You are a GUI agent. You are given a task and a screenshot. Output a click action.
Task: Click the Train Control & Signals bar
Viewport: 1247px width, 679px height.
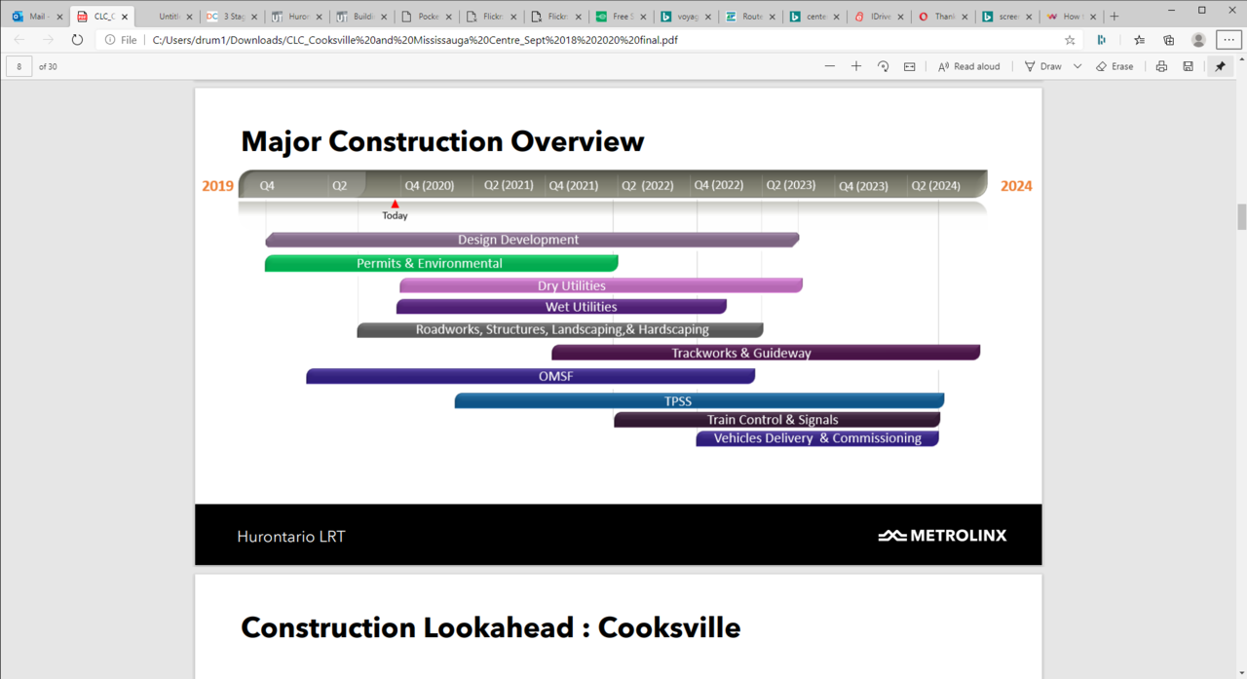(777, 420)
